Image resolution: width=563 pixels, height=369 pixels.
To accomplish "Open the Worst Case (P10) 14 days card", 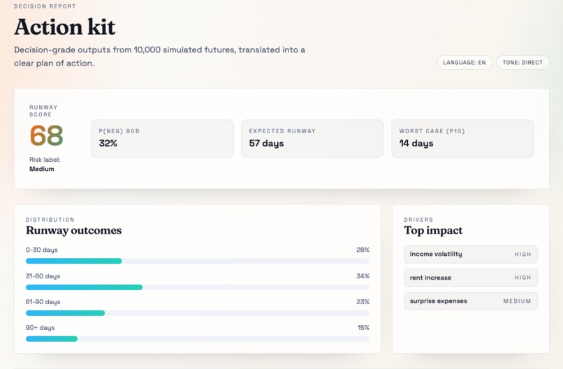I will pos(462,138).
